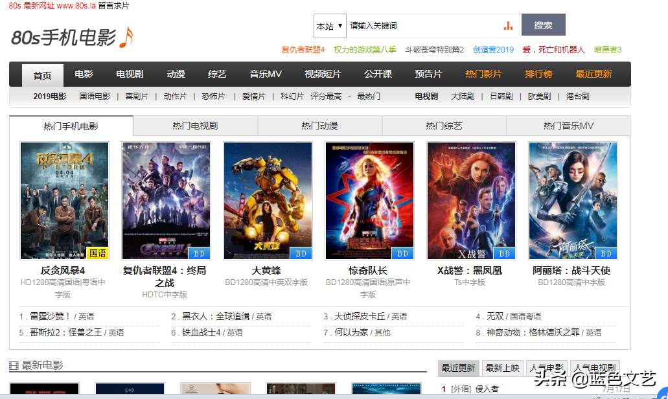
Task: Open the 惊奇队长 movie poster
Action: pos(369,201)
